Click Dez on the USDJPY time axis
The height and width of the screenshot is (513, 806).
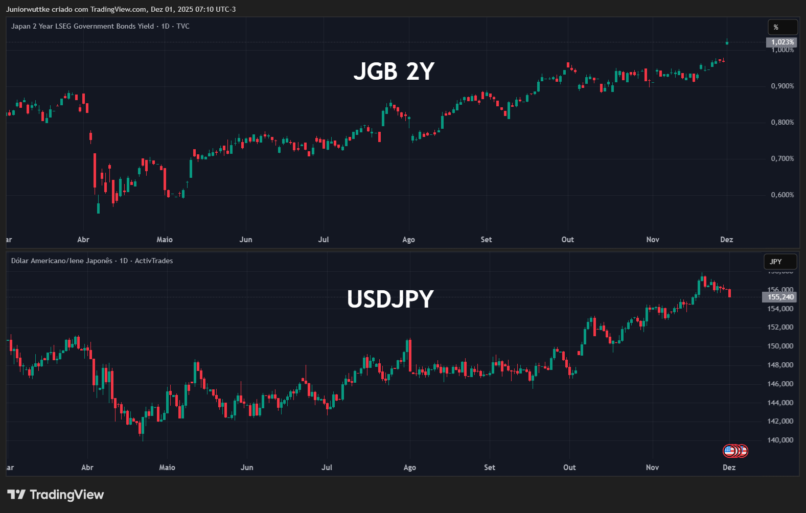click(x=729, y=468)
